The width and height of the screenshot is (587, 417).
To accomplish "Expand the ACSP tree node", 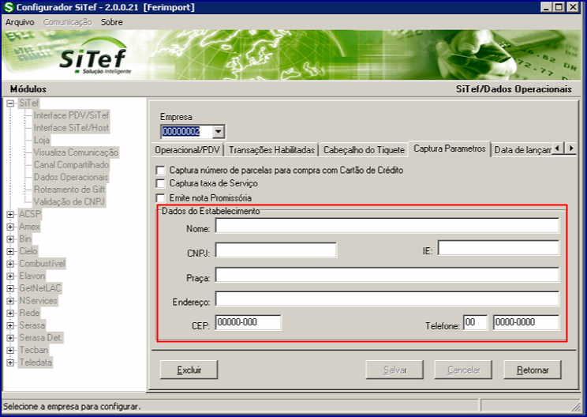I will pyautogui.click(x=10, y=214).
